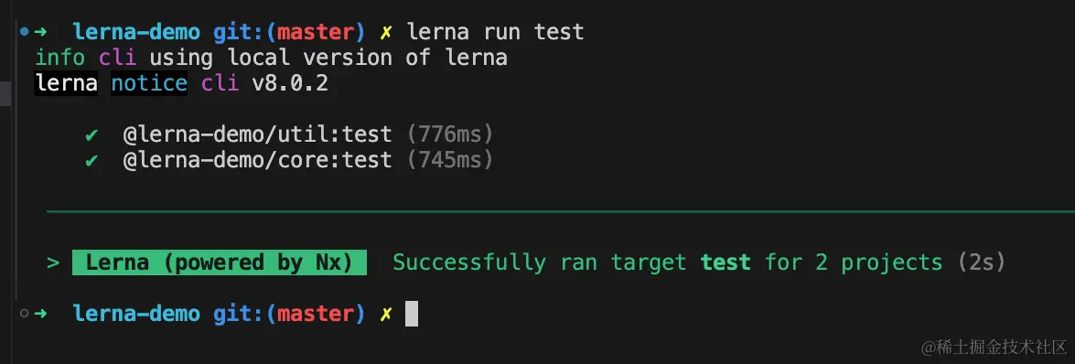Click the version text v8.0.2
Screen dimensions: 1075x364
tap(290, 83)
